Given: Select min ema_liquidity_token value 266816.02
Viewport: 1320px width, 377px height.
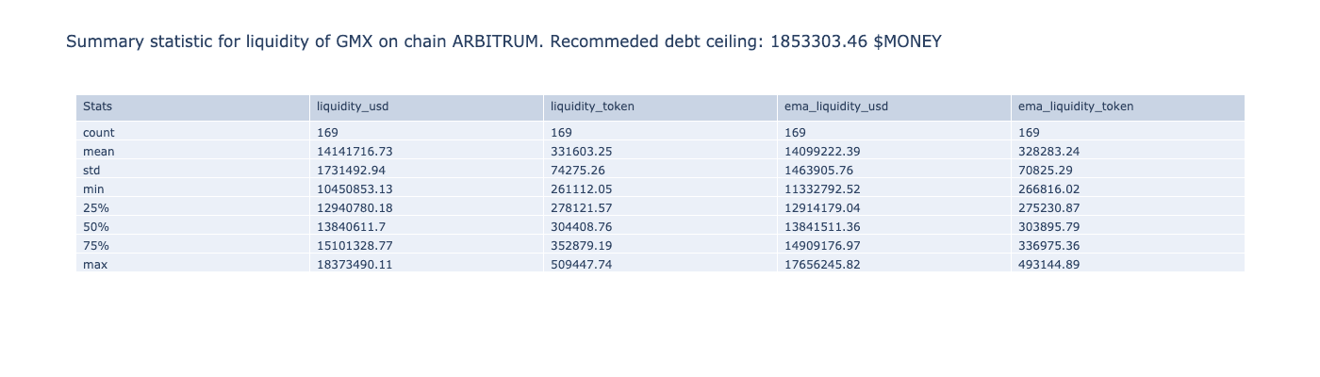Looking at the screenshot, I should (1049, 189).
